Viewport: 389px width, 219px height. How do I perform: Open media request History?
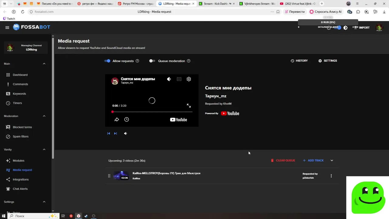click(299, 61)
